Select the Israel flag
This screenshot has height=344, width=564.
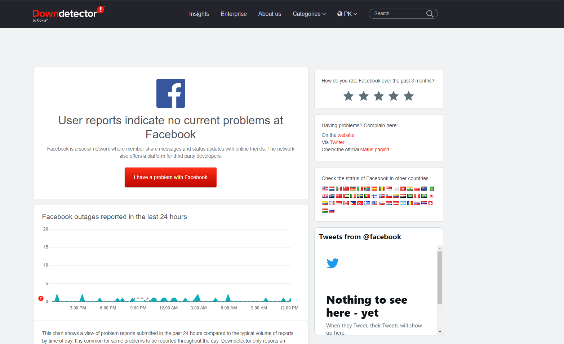[396, 189]
